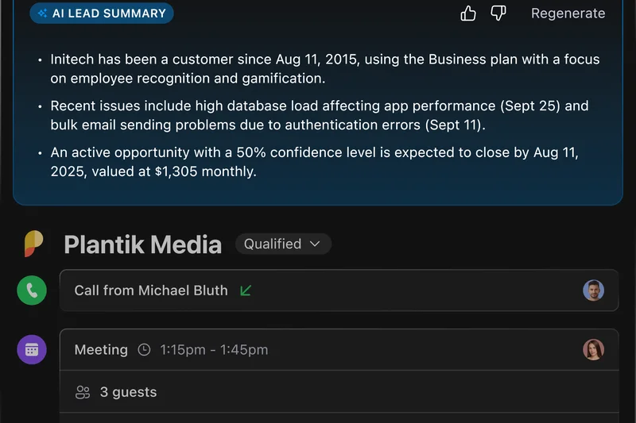
Task: Click the thumbs up icon
Action: (468, 13)
